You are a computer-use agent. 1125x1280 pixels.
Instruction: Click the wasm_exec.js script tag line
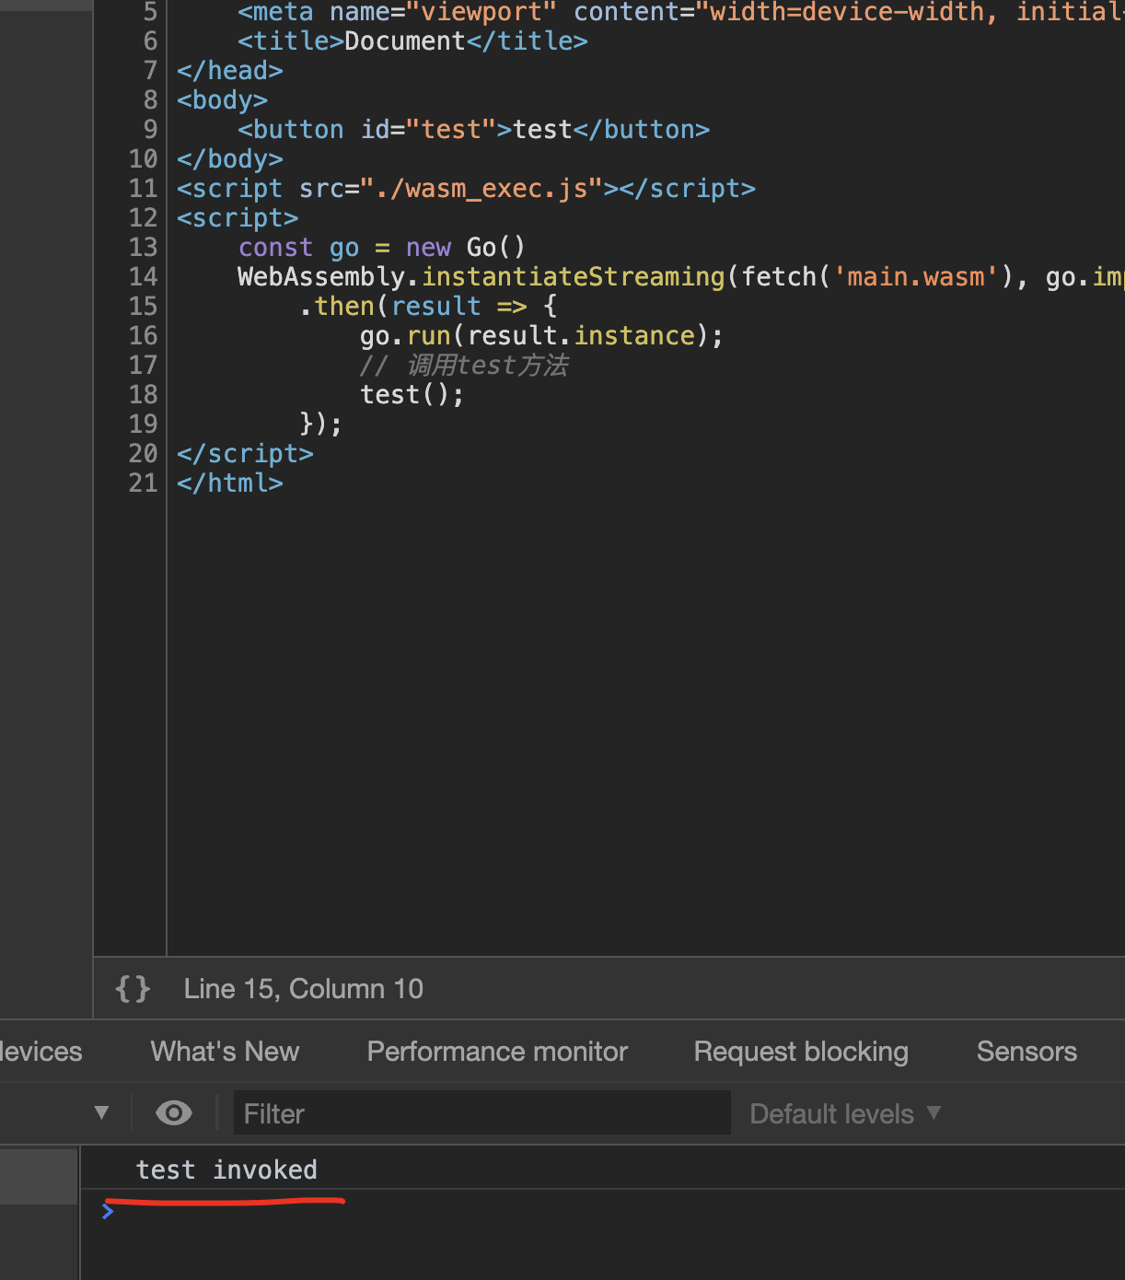(x=466, y=188)
